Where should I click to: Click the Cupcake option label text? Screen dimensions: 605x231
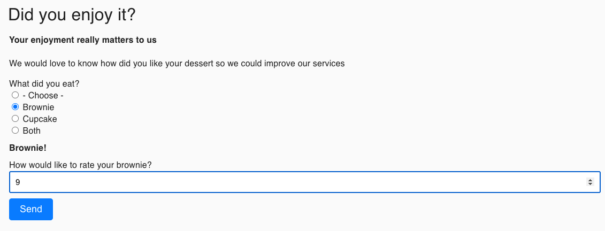(40, 119)
